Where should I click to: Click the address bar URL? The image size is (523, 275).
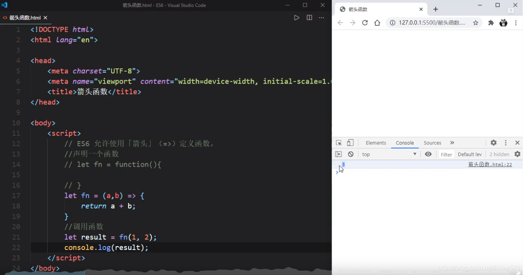432,23
